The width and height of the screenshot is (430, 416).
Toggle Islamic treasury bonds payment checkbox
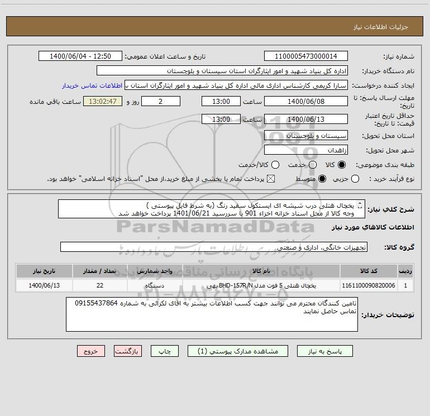click(271, 179)
